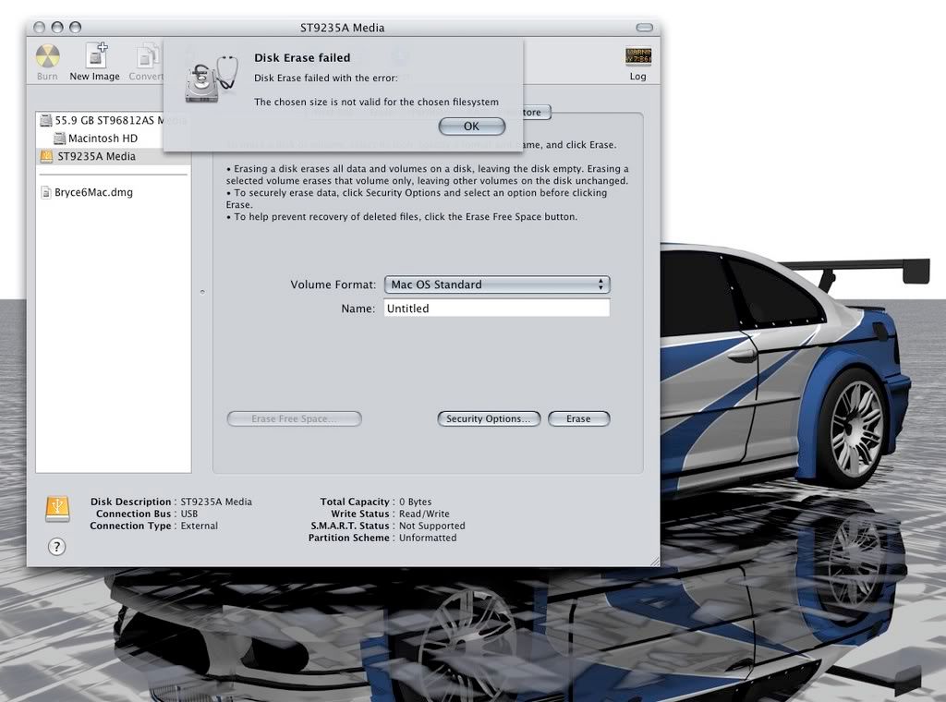Image resolution: width=946 pixels, height=702 pixels.
Task: Dismiss the error with OK
Action: (x=471, y=127)
